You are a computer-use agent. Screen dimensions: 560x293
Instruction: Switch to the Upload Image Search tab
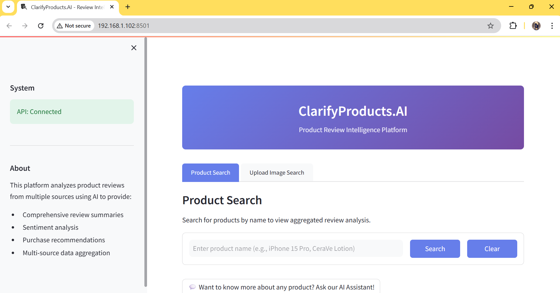click(276, 173)
